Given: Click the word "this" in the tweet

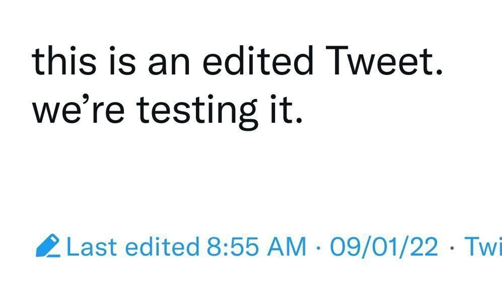Looking at the screenshot, I should click(x=64, y=62).
